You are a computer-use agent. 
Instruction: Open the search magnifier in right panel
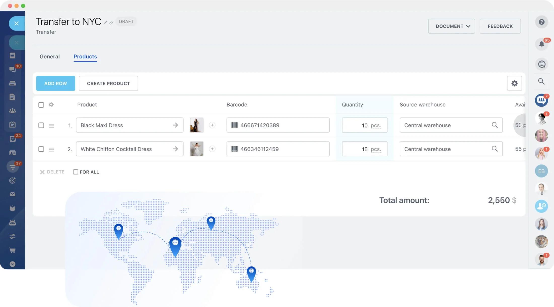pos(541,81)
